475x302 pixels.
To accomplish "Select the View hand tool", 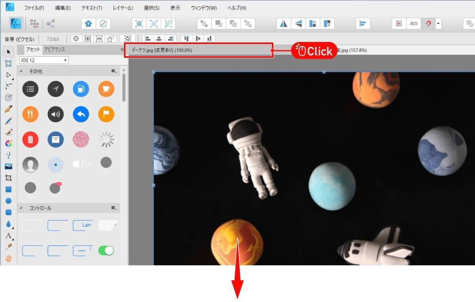I will [8, 258].
